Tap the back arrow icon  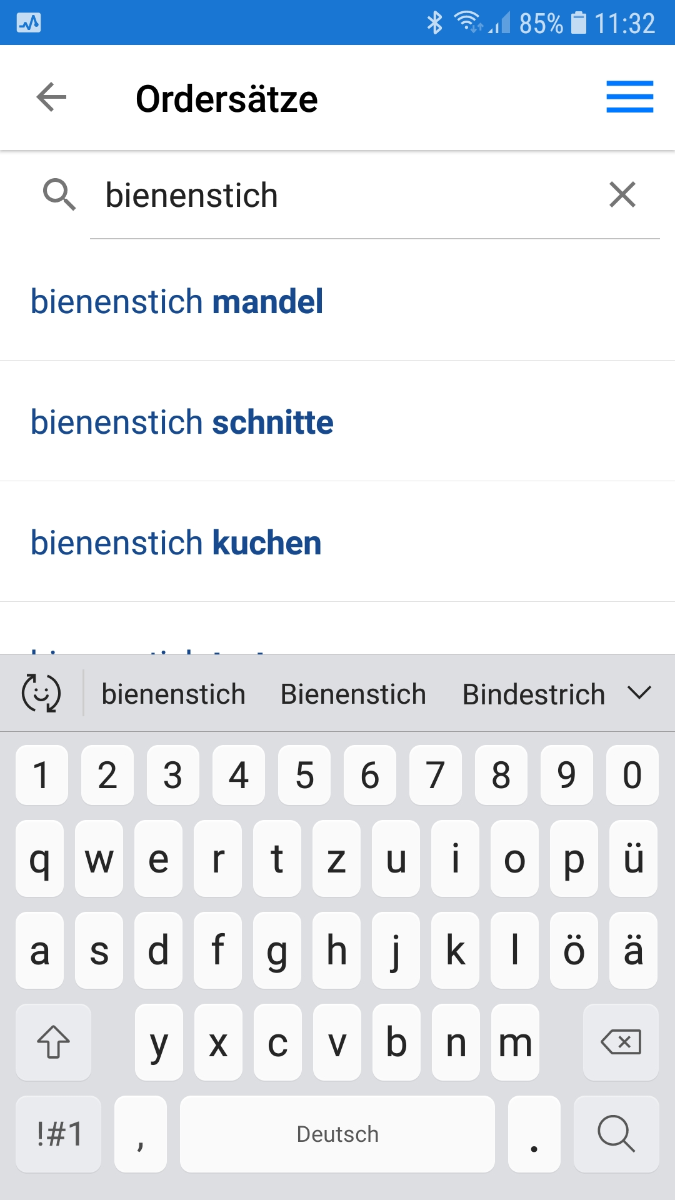point(51,97)
